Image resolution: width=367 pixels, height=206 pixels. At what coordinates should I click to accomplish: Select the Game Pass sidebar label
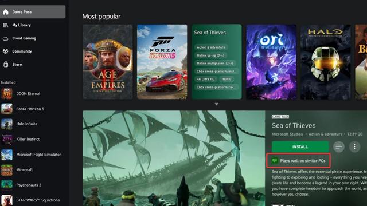(22, 12)
